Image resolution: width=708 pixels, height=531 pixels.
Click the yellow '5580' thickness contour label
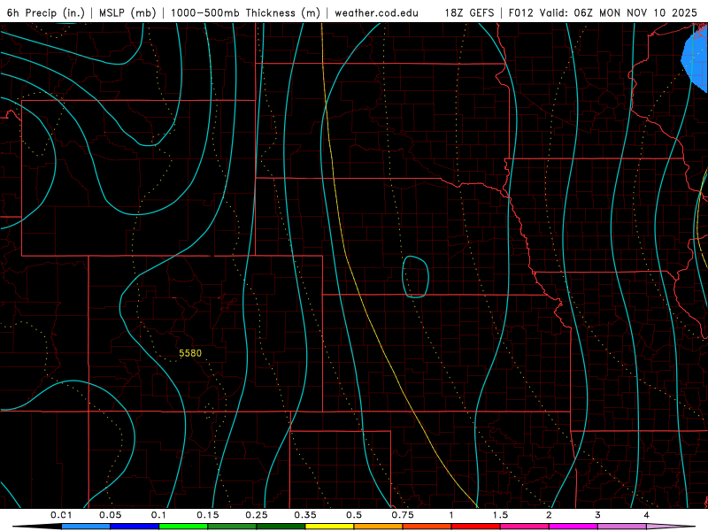(x=190, y=353)
